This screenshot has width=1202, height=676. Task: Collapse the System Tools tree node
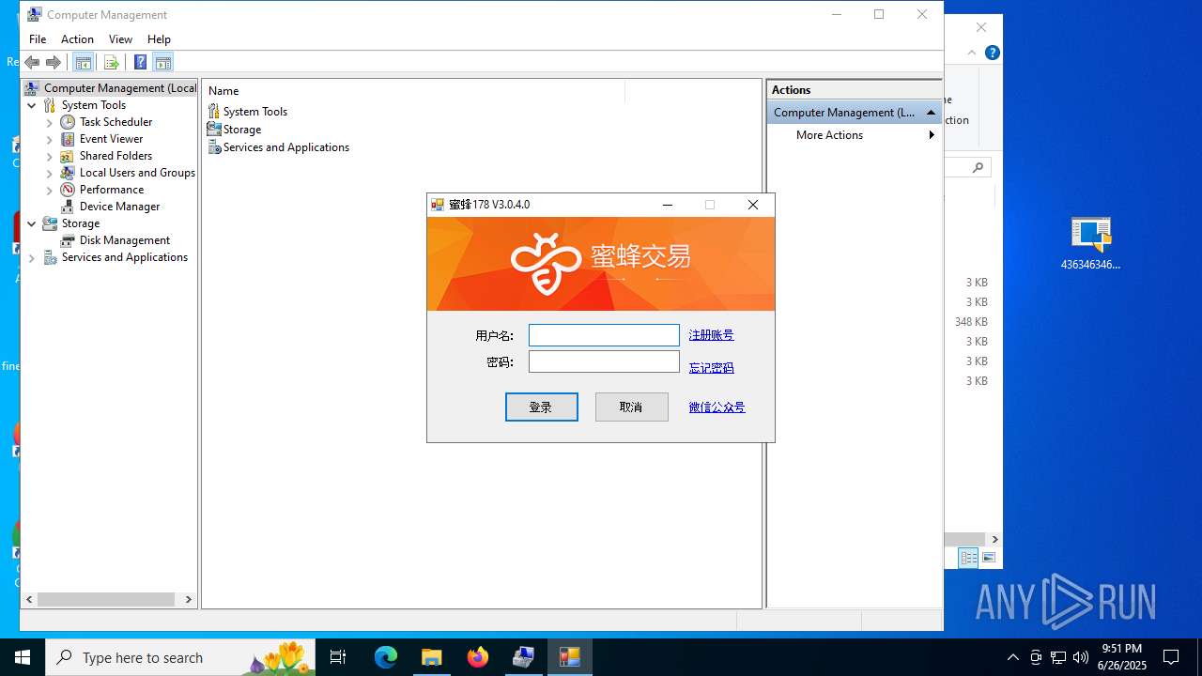(32, 105)
